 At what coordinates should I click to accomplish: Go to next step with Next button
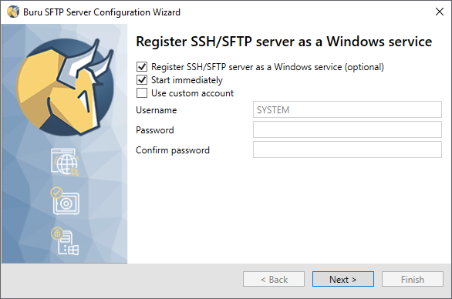click(343, 279)
